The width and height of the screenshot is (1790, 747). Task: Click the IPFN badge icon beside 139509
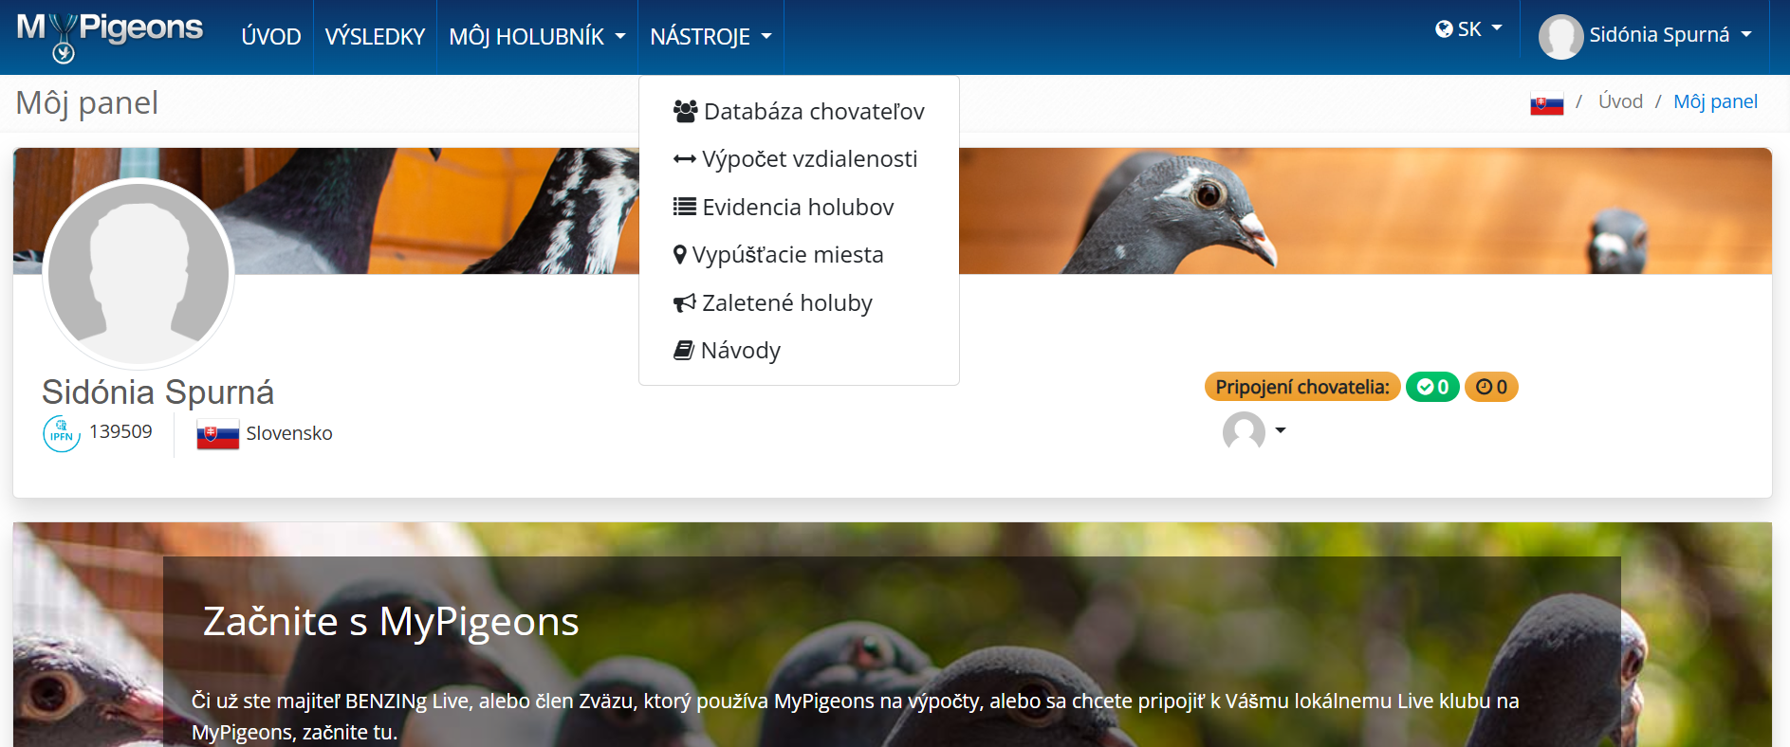click(62, 433)
